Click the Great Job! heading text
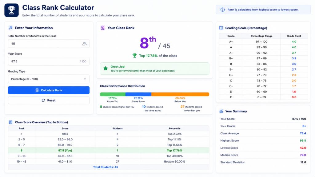 [x=118, y=67]
